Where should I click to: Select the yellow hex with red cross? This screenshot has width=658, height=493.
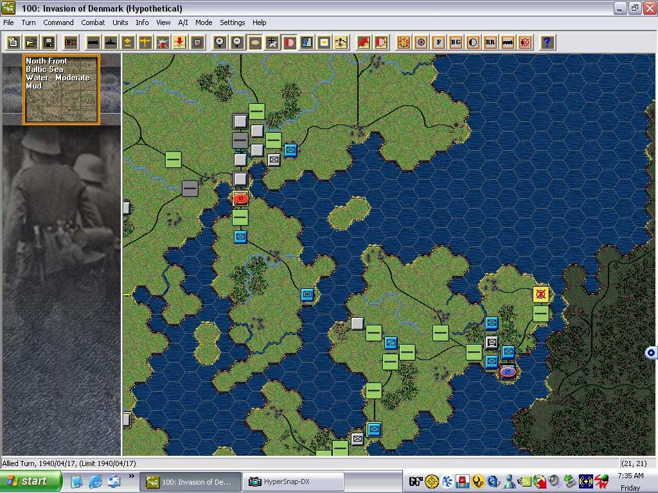541,294
